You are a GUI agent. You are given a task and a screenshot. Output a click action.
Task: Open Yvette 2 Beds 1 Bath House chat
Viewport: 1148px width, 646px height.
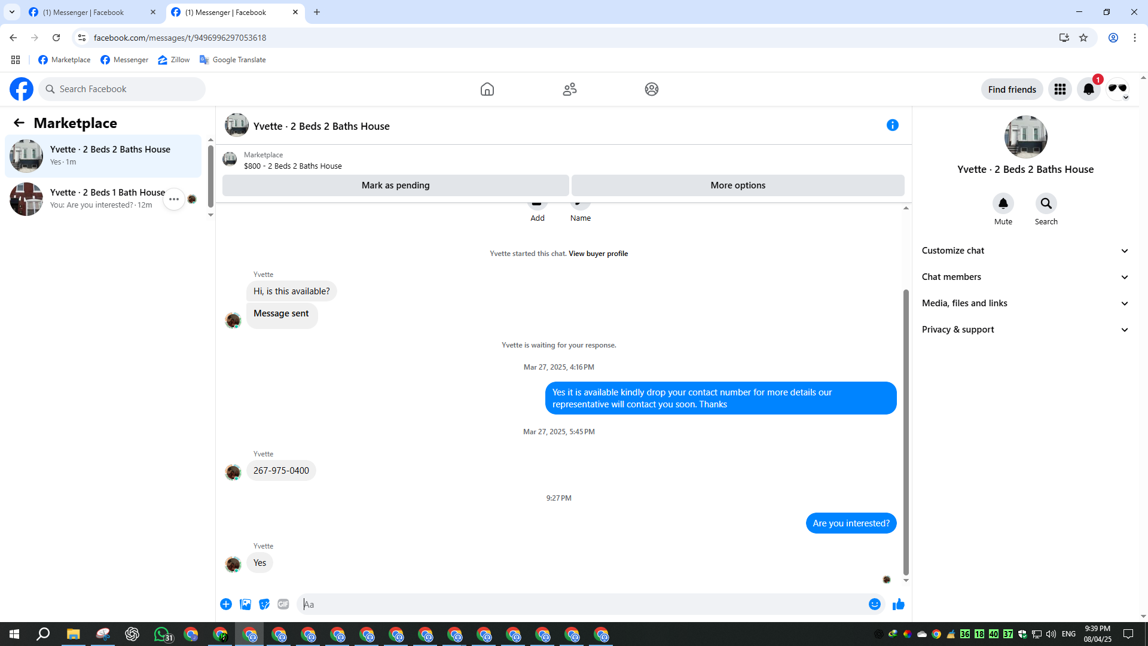pos(102,199)
